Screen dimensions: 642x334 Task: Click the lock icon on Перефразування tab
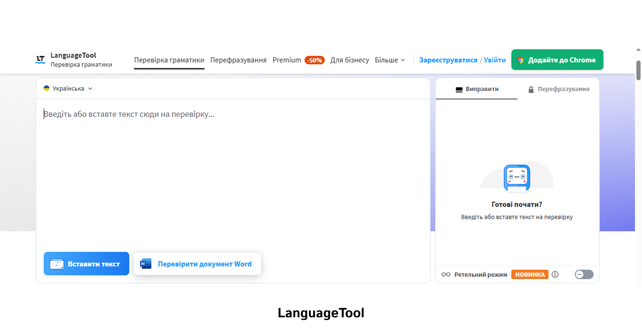tap(531, 89)
